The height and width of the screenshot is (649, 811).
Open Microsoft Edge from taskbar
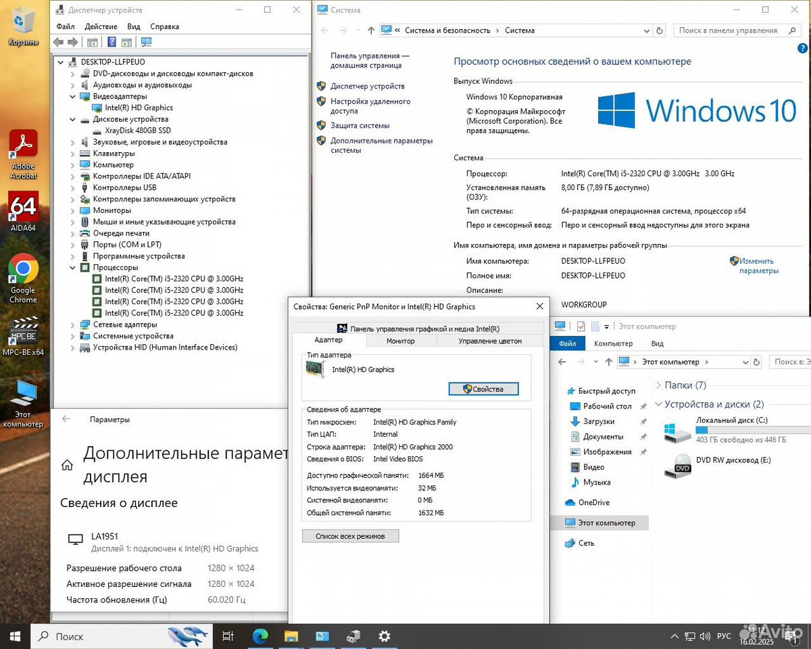(260, 636)
